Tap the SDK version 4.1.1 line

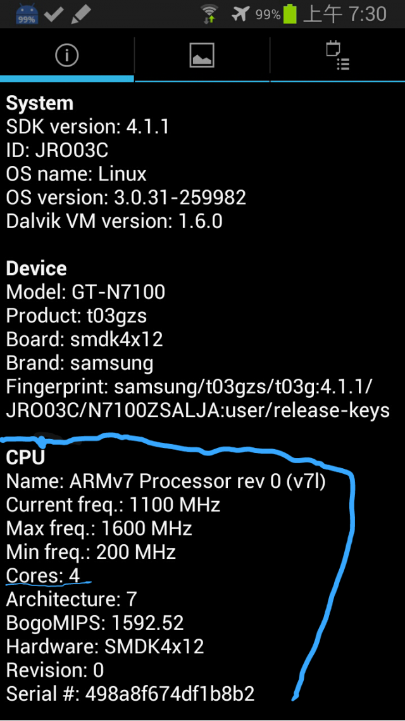point(88,127)
